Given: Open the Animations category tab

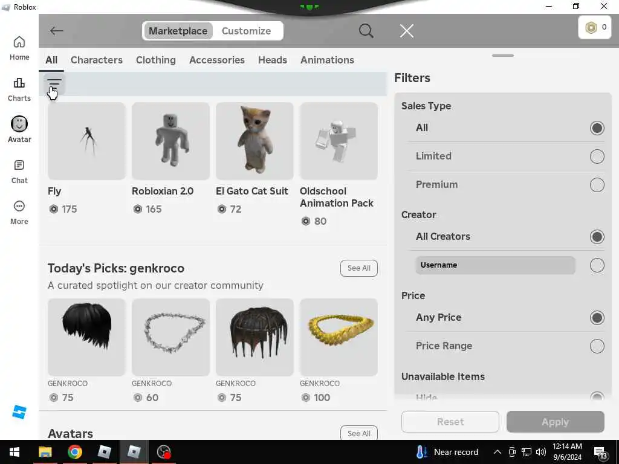Looking at the screenshot, I should click(327, 60).
